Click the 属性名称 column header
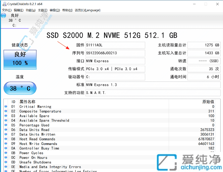This screenshot has width=223, height=172. tap(27, 102)
